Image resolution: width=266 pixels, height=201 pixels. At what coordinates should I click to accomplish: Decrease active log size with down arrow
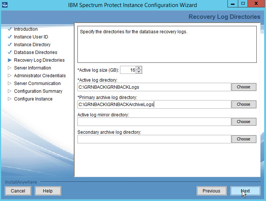[x=139, y=72]
